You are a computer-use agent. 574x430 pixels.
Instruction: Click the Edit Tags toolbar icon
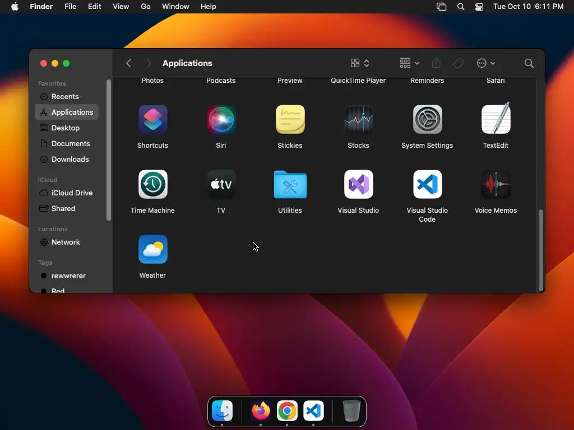point(458,63)
